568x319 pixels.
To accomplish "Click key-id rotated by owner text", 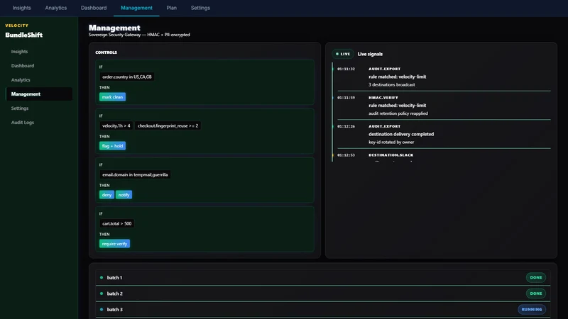I will coord(391,142).
